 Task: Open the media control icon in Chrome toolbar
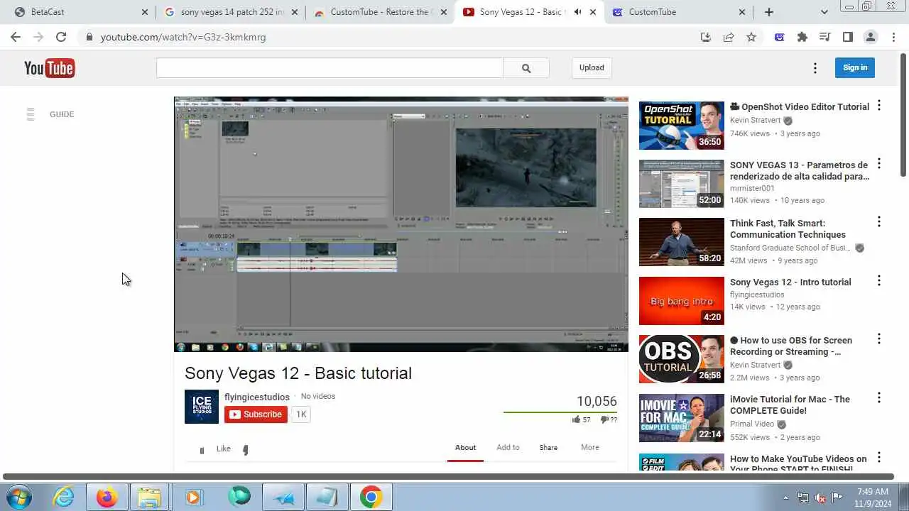pyautogui.click(x=825, y=37)
